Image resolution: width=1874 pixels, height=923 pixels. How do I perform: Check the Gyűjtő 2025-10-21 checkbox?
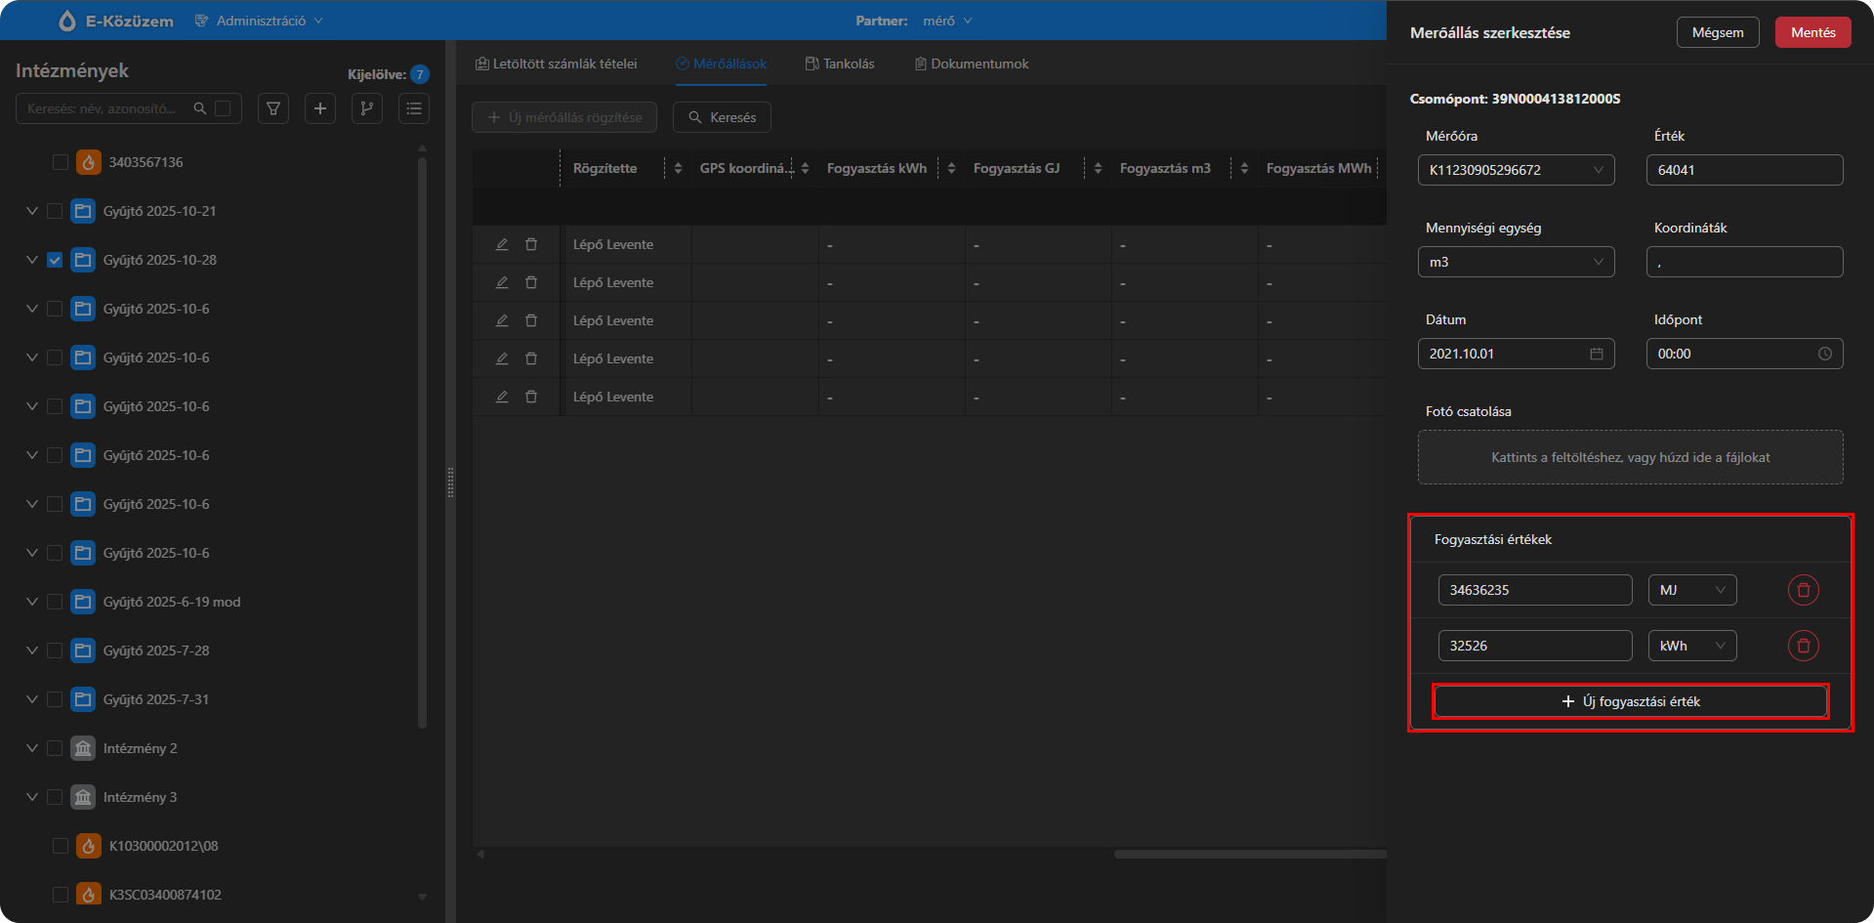click(55, 211)
